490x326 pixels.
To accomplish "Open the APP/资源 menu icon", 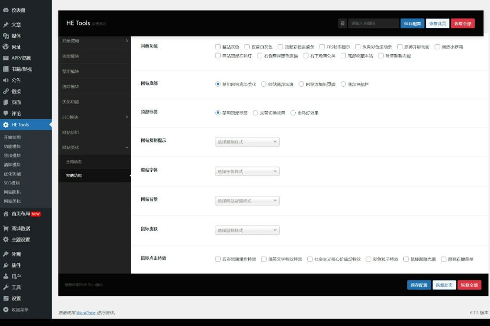I will pyautogui.click(x=6, y=58).
